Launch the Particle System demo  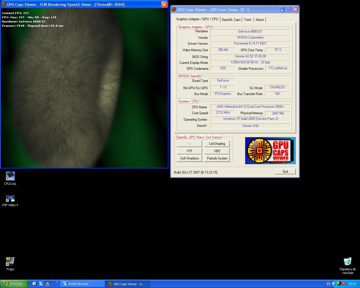pyautogui.click(x=217, y=158)
